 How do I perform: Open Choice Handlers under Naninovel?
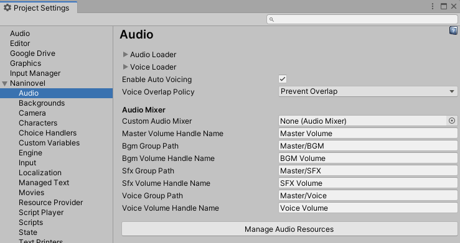(47, 133)
